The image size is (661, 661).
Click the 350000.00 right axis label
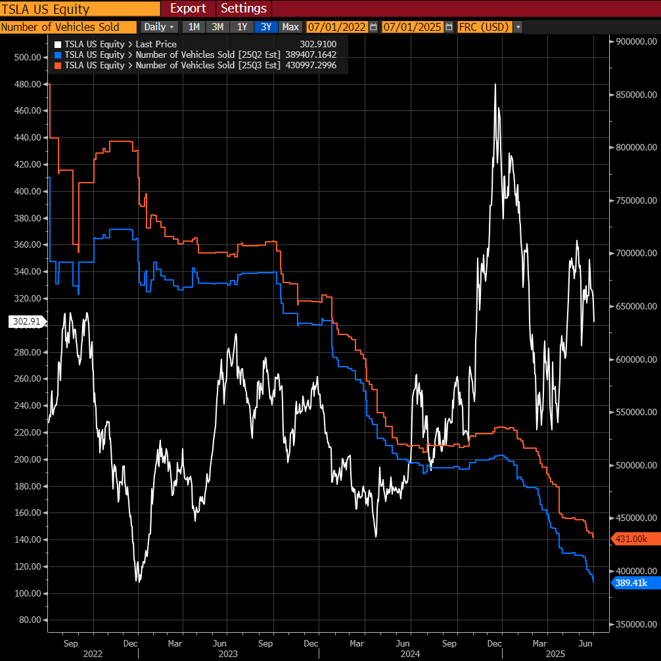coord(637,624)
